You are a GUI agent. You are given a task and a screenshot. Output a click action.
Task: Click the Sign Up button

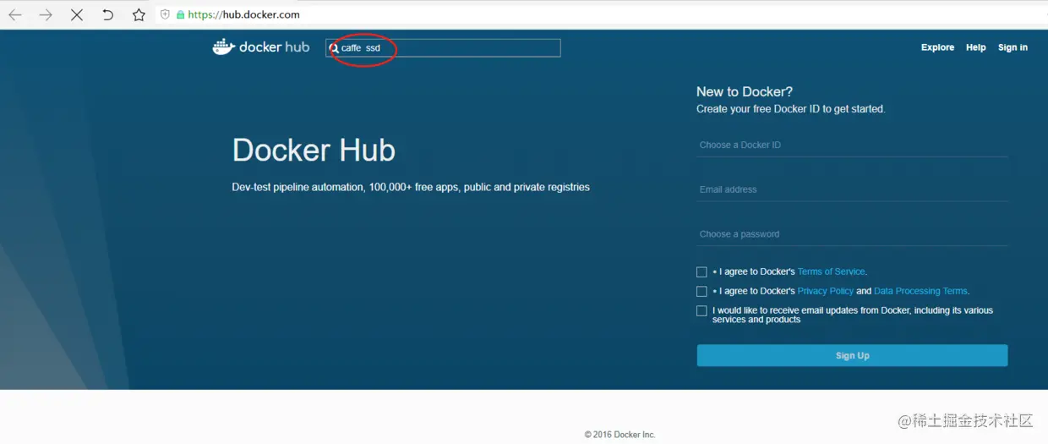(852, 355)
